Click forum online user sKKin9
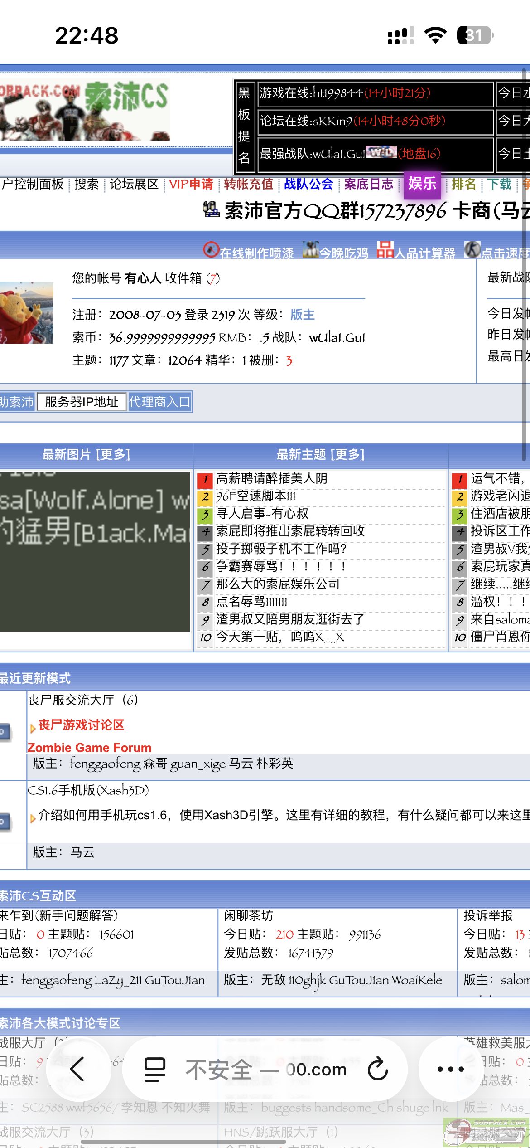Image resolution: width=530 pixels, height=1148 pixels. click(332, 121)
